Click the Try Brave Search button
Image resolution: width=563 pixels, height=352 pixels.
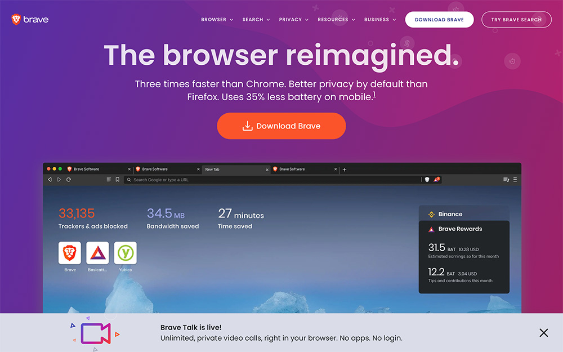[516, 20]
